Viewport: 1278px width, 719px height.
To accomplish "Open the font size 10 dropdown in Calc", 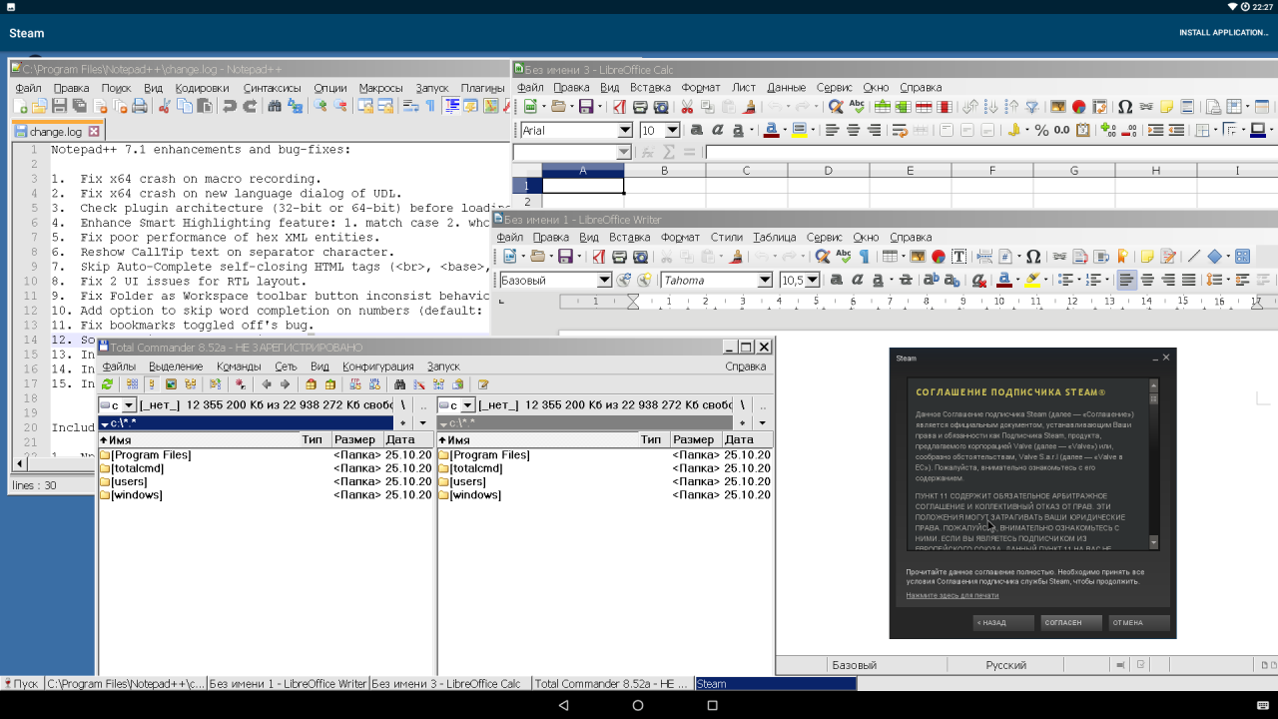I will tap(672, 130).
